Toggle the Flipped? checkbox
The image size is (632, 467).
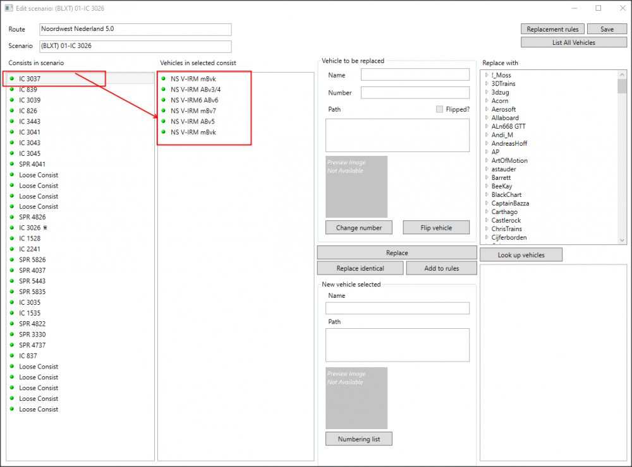pos(439,109)
